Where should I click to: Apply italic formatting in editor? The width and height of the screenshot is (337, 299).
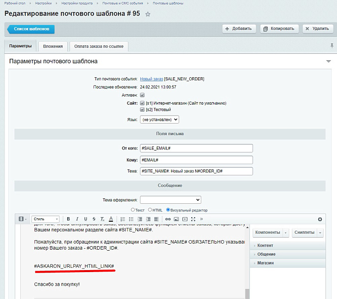[x=77, y=219]
